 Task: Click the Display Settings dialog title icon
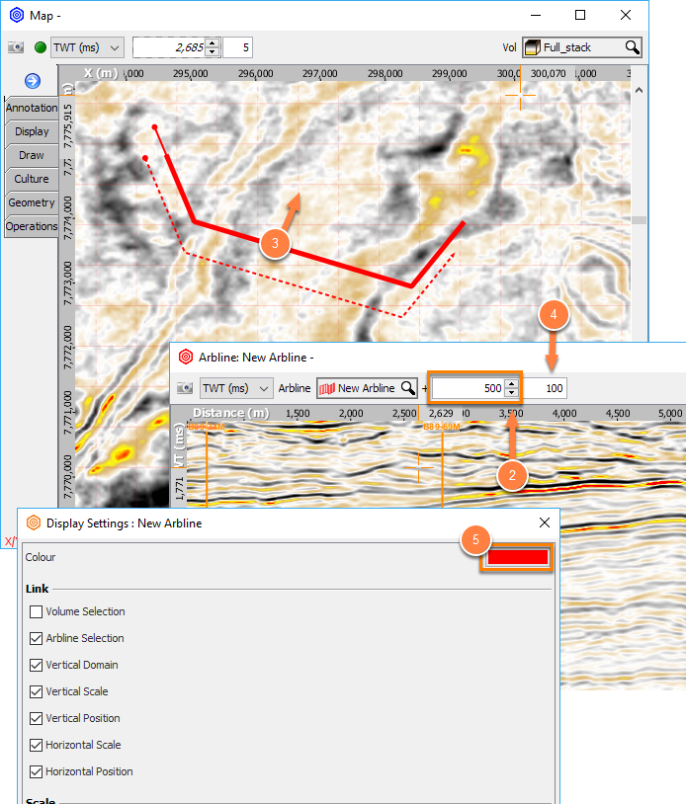pyautogui.click(x=34, y=523)
